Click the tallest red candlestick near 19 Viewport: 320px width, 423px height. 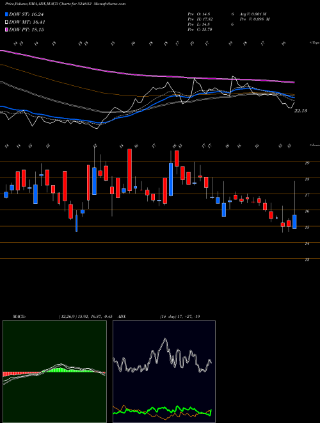pyautogui.click(x=129, y=170)
